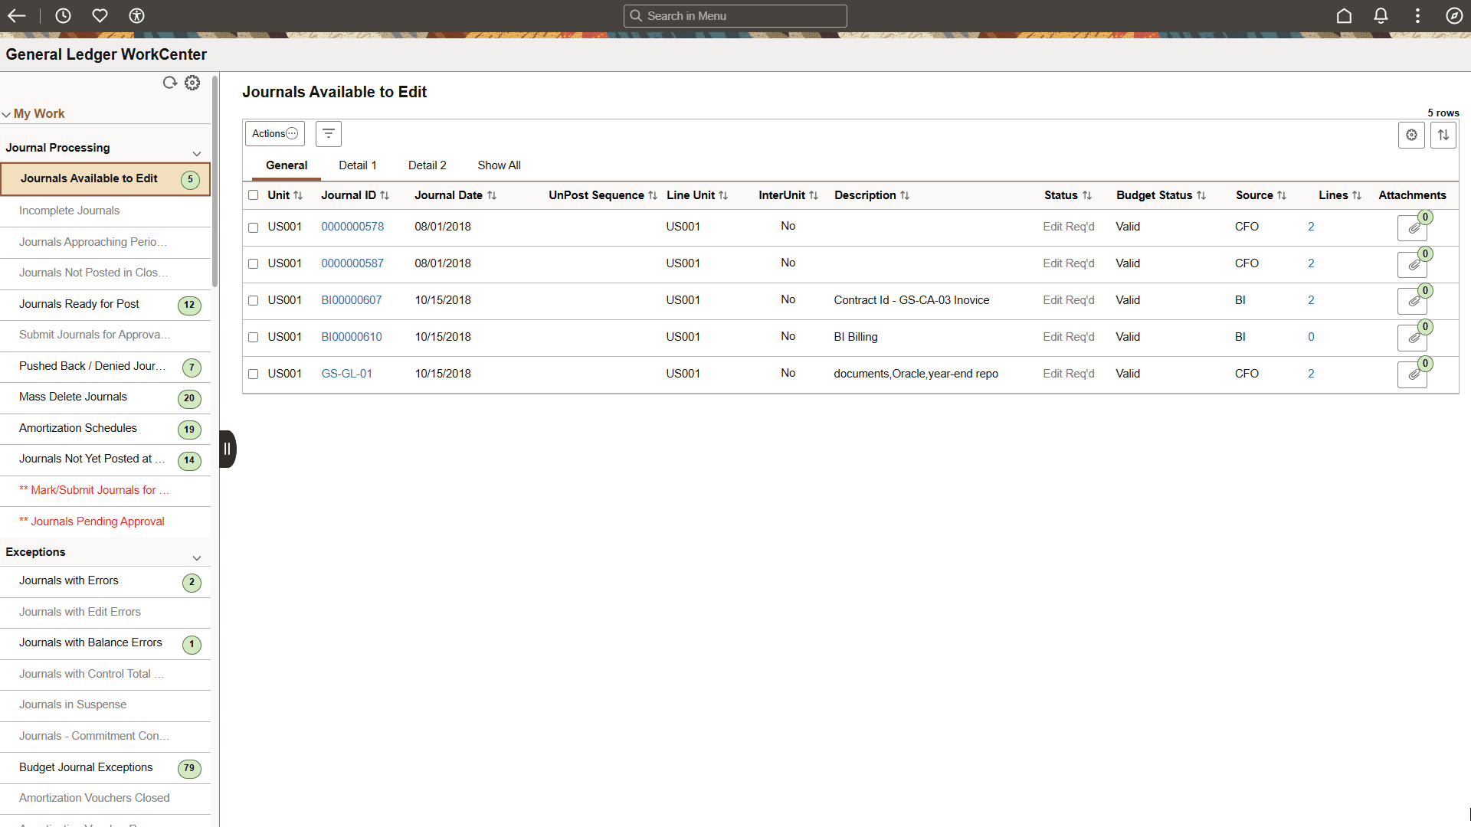The width and height of the screenshot is (1471, 827).
Task: Refresh the WorkCenter pane with the refresh icon
Action: [170, 83]
